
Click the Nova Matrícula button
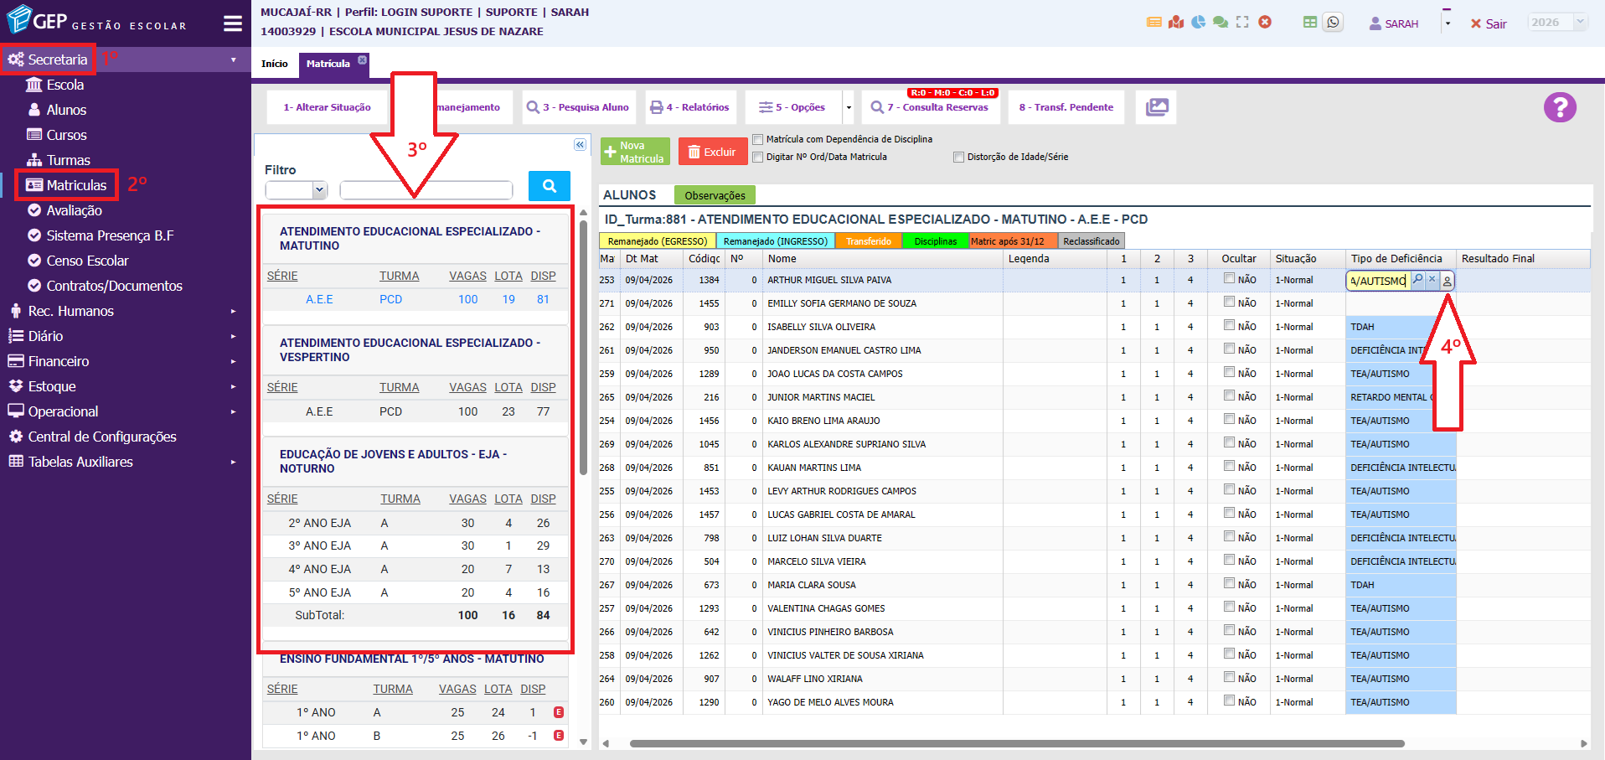point(635,152)
